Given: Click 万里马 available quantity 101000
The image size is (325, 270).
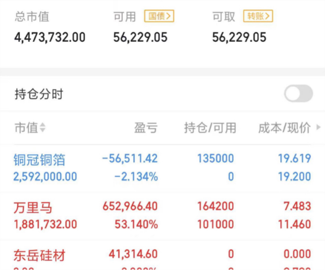Looking at the screenshot, I should 216,224.
